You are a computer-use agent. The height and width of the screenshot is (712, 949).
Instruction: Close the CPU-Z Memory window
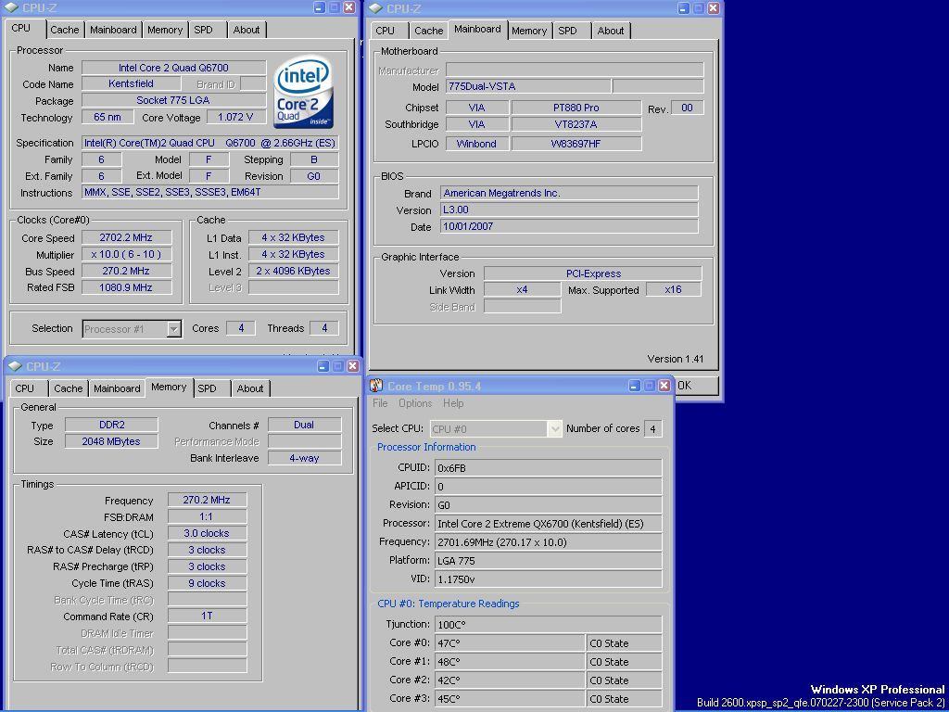pyautogui.click(x=353, y=365)
